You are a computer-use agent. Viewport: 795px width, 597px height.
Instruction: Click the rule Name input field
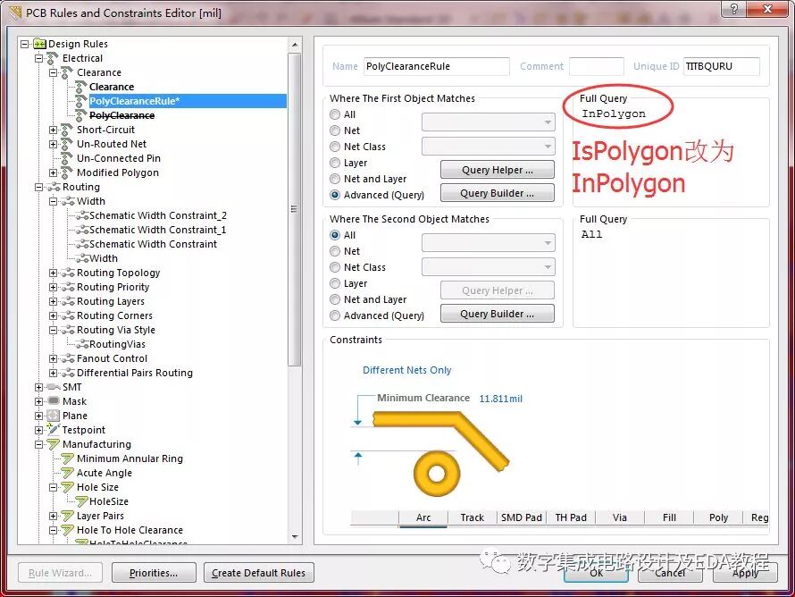click(437, 66)
